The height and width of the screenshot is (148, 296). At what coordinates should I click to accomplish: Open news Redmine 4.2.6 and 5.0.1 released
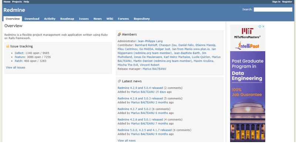[x=140, y=120]
